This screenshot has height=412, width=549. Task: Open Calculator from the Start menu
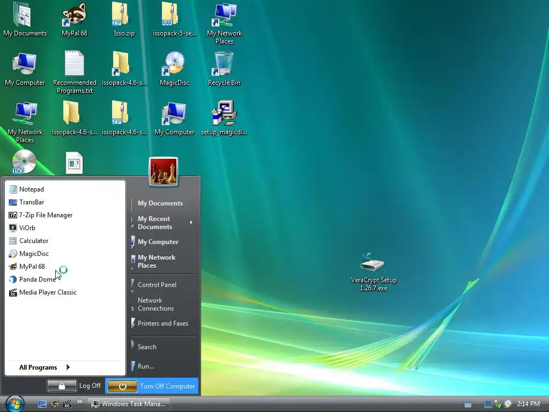(x=65, y=241)
